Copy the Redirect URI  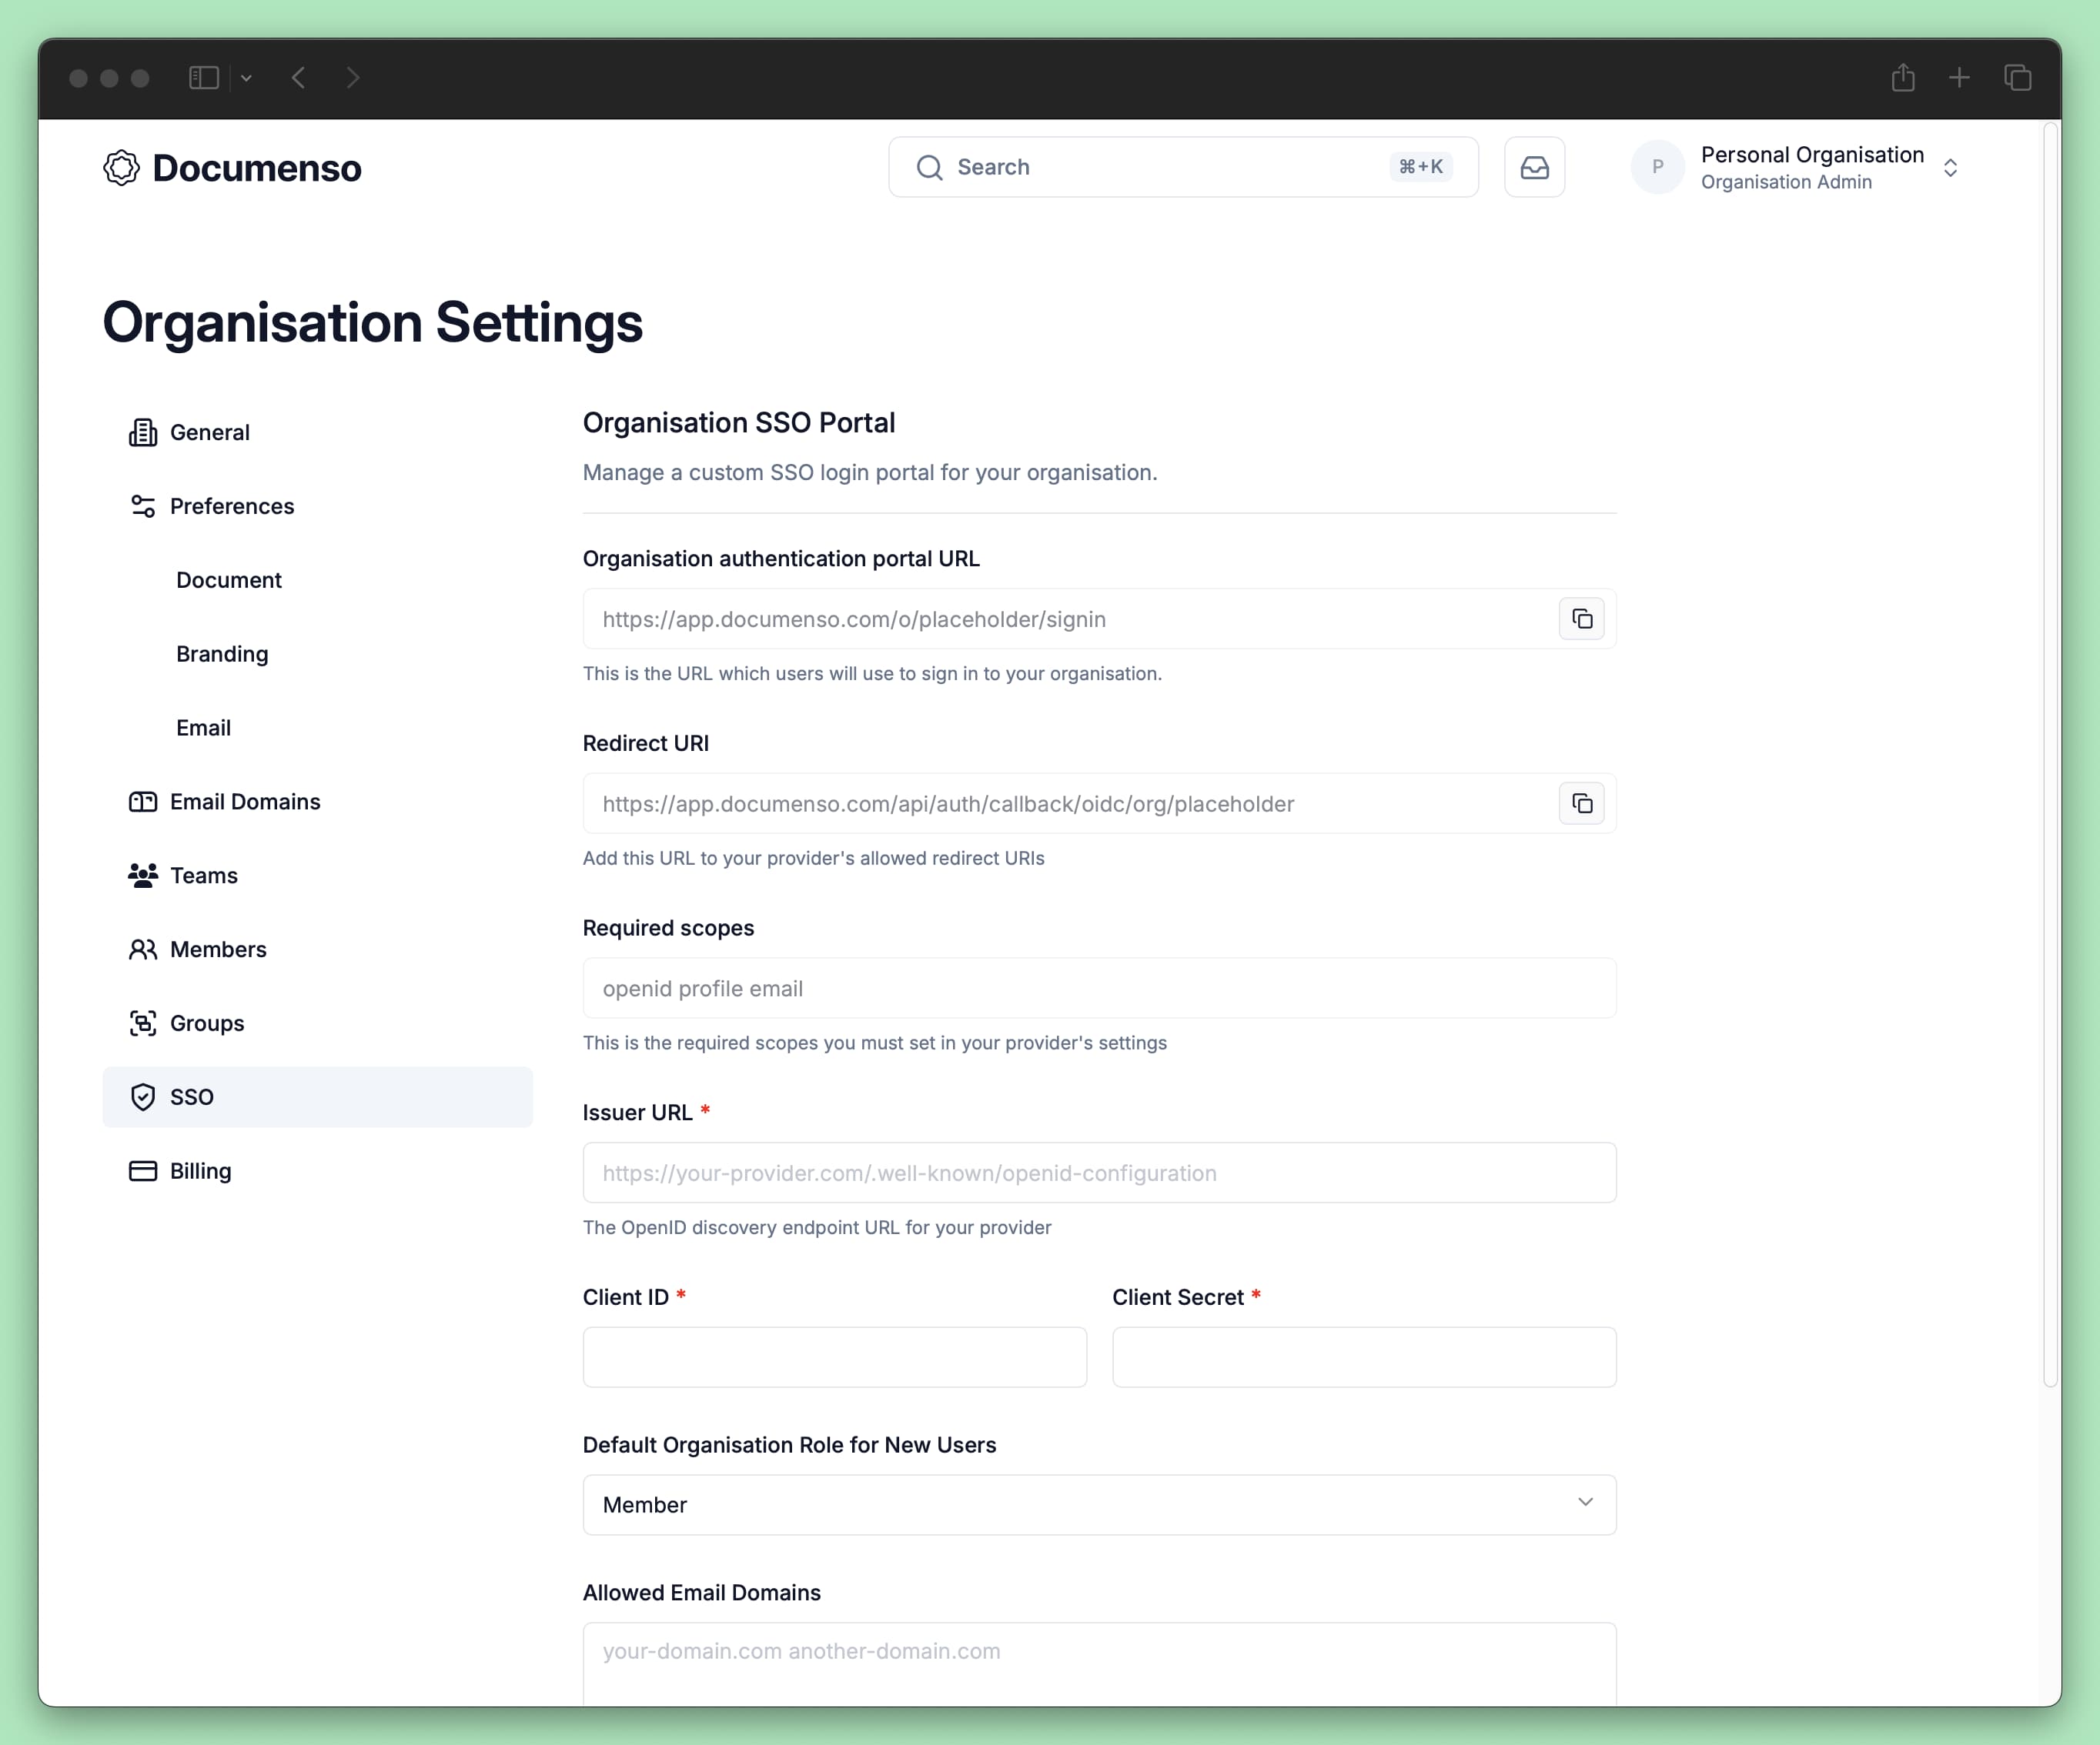click(x=1581, y=802)
